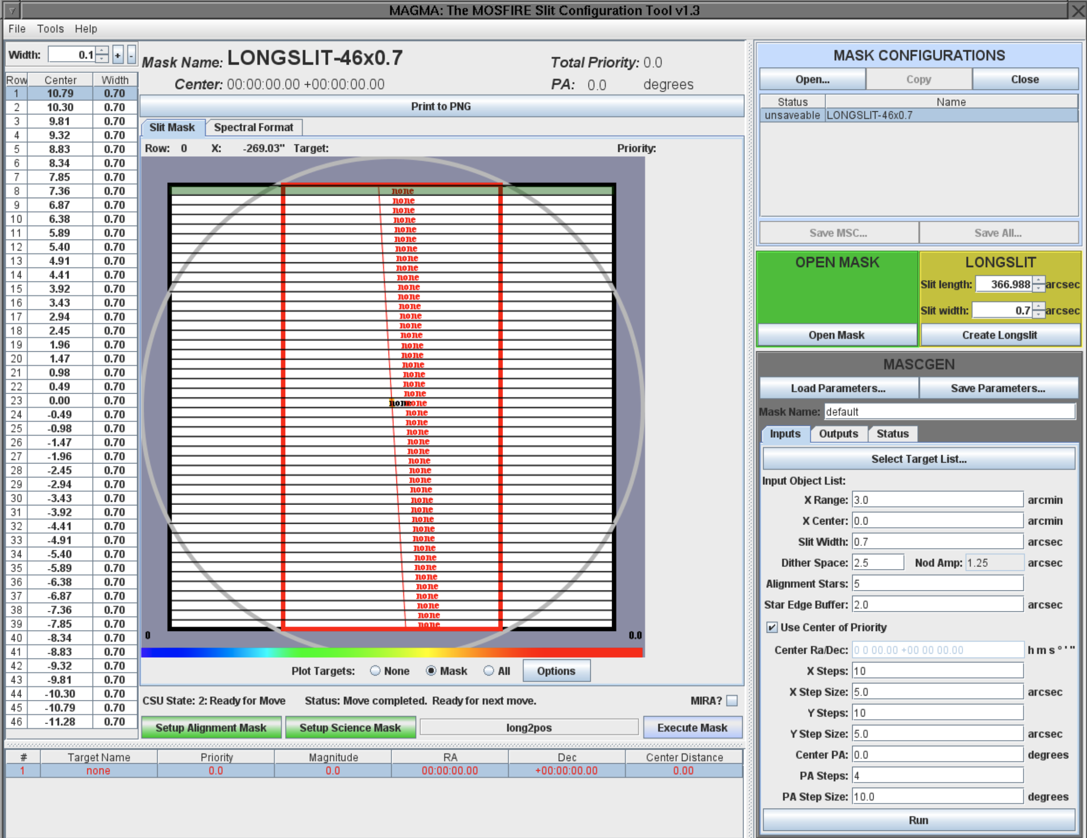
Task: Click the X Steps input field
Action: [938, 671]
